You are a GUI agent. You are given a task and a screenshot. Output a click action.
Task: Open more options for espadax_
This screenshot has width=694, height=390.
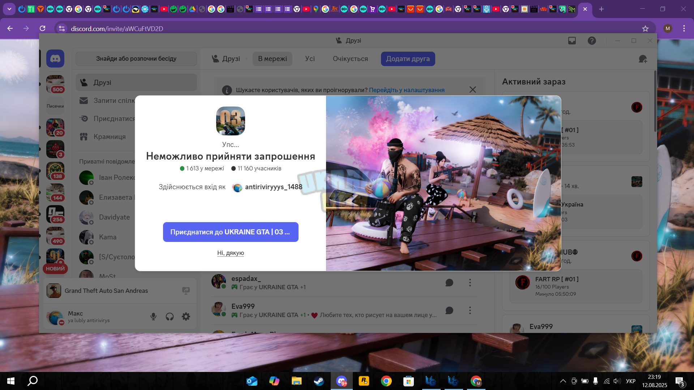pos(470,283)
